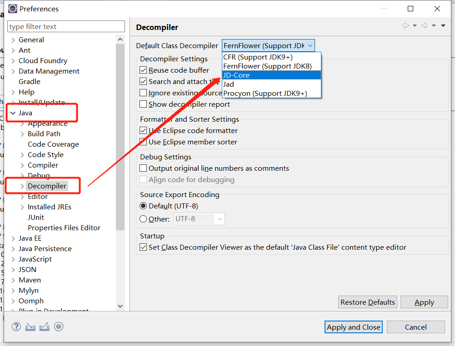Open the page view menu arrow
Screen dimensions: 455x346
(x=443, y=26)
